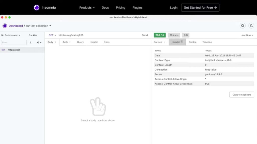This screenshot has width=257, height=144.
Task: Open request Header tab
Action: (x=94, y=42)
